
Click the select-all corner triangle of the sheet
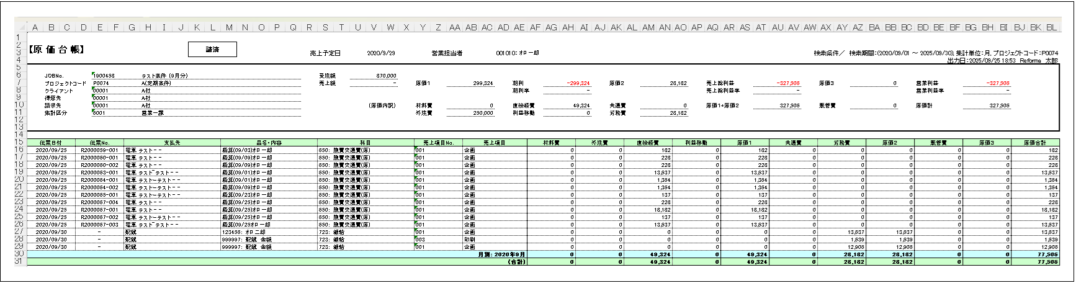(x=21, y=27)
